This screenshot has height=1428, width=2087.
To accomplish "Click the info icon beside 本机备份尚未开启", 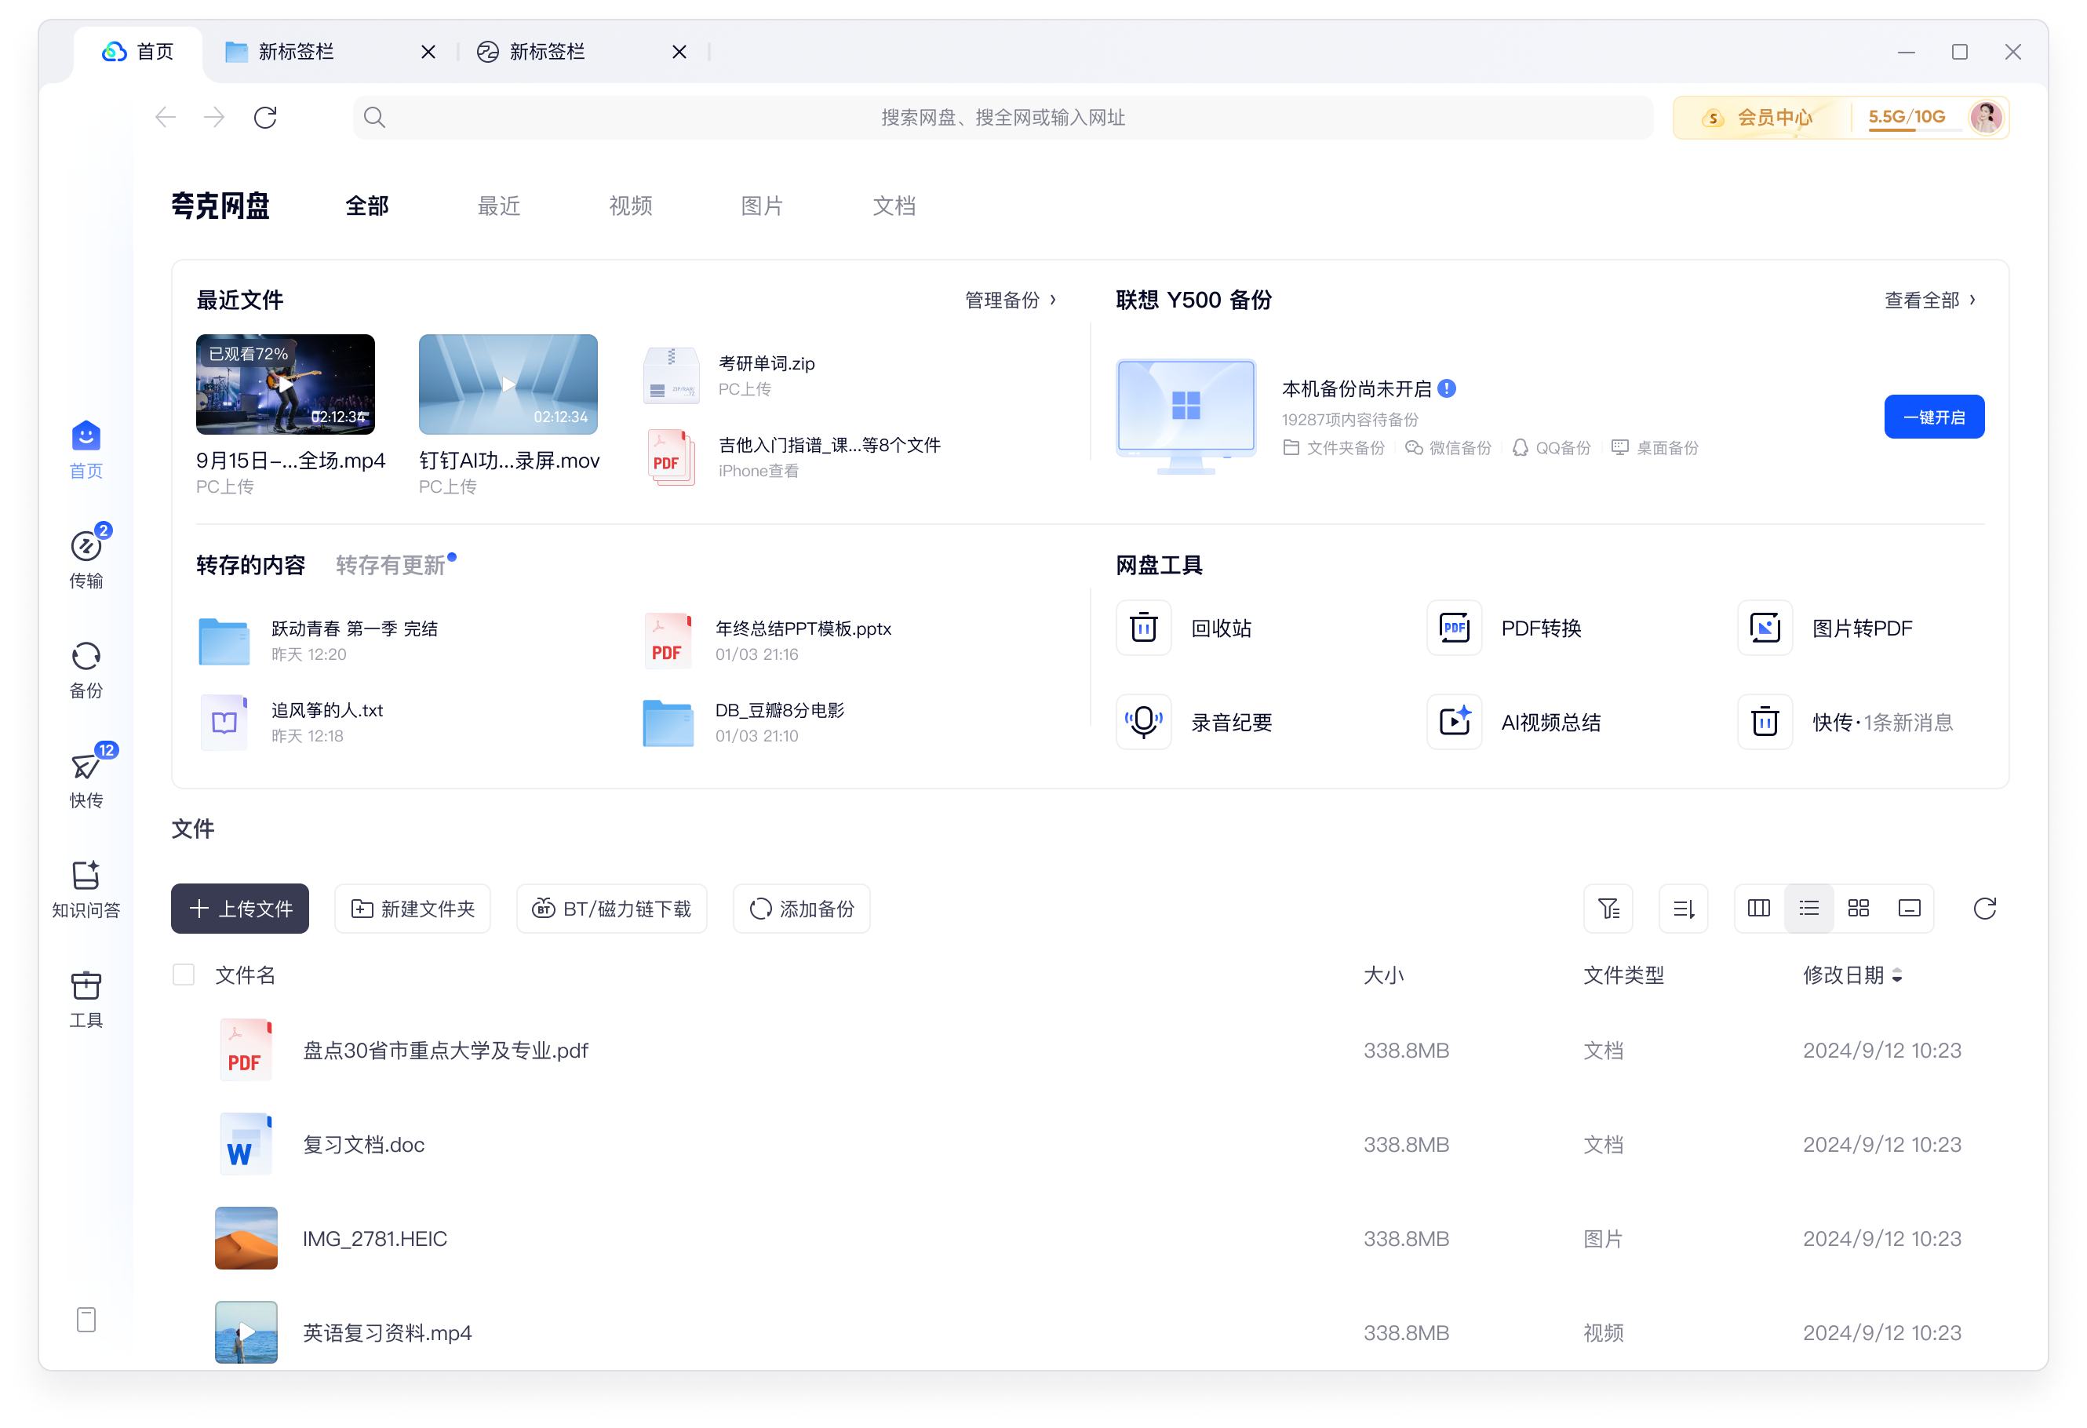I will click(x=1446, y=388).
